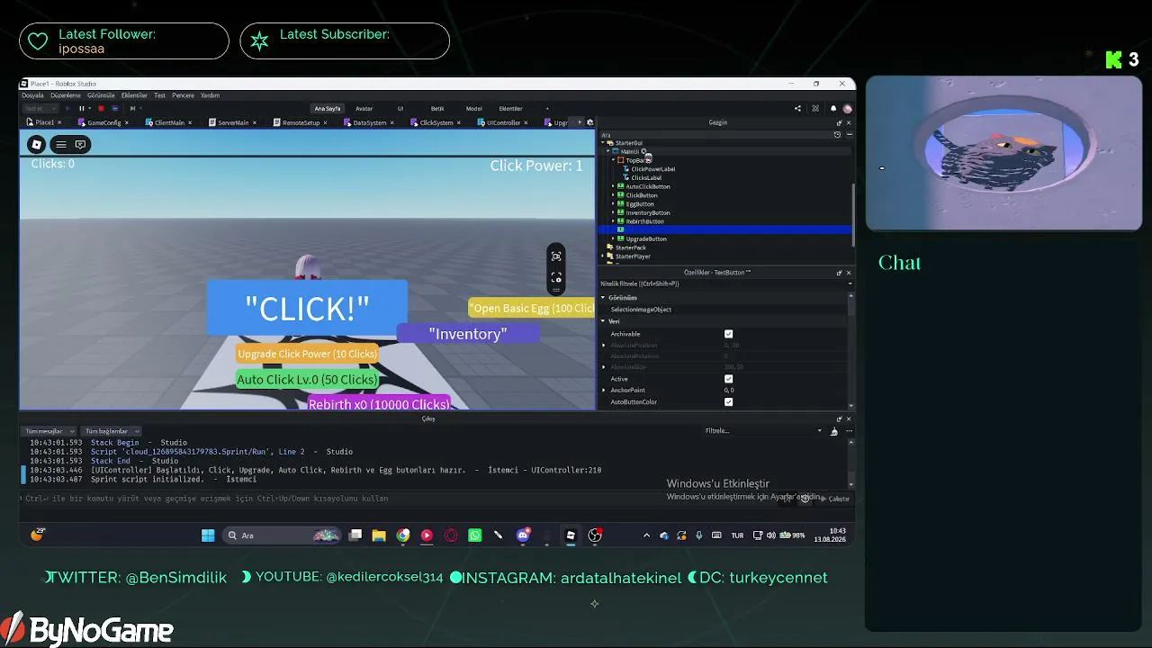The image size is (1152, 648).
Task: Click the share icon in Studio toolbar
Action: (797, 108)
